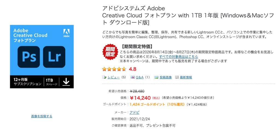Click 画像を投稿する link
This screenshot has height=132, width=277.
pos(42,116)
